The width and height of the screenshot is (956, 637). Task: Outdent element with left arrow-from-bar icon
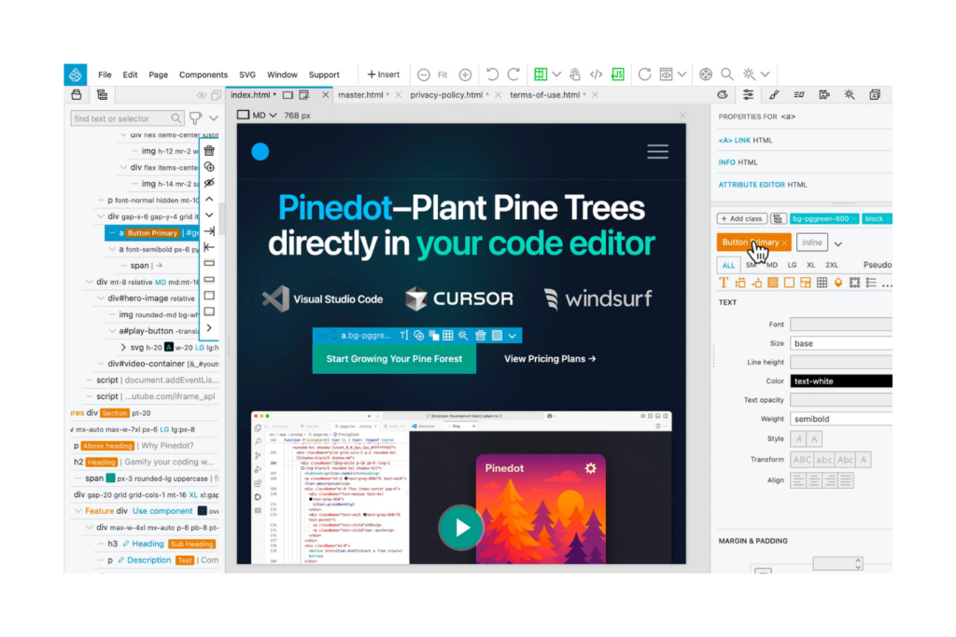click(x=209, y=246)
